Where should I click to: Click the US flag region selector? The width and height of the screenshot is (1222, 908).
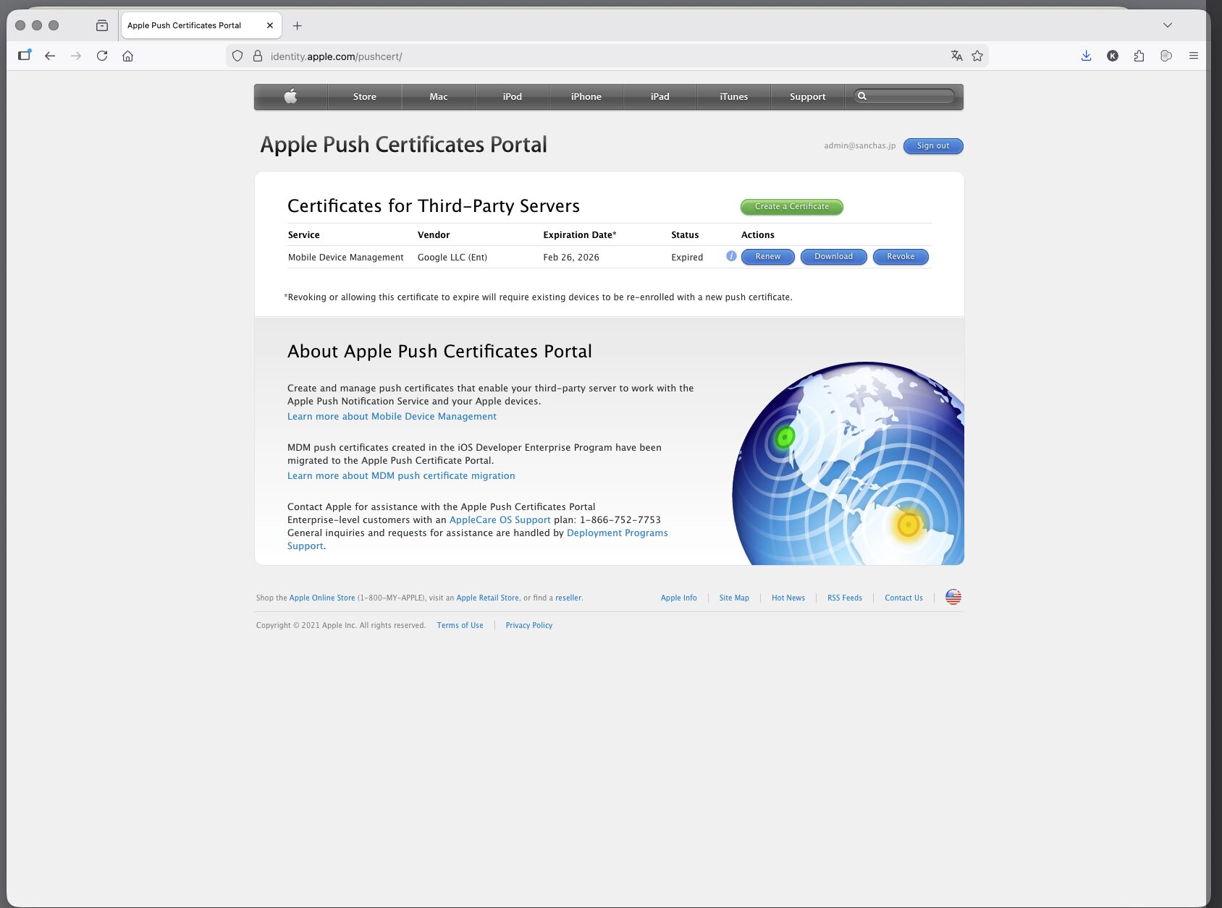pyautogui.click(x=953, y=597)
